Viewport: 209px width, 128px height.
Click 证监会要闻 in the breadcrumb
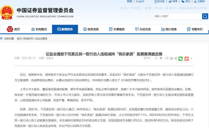(x=41, y=39)
